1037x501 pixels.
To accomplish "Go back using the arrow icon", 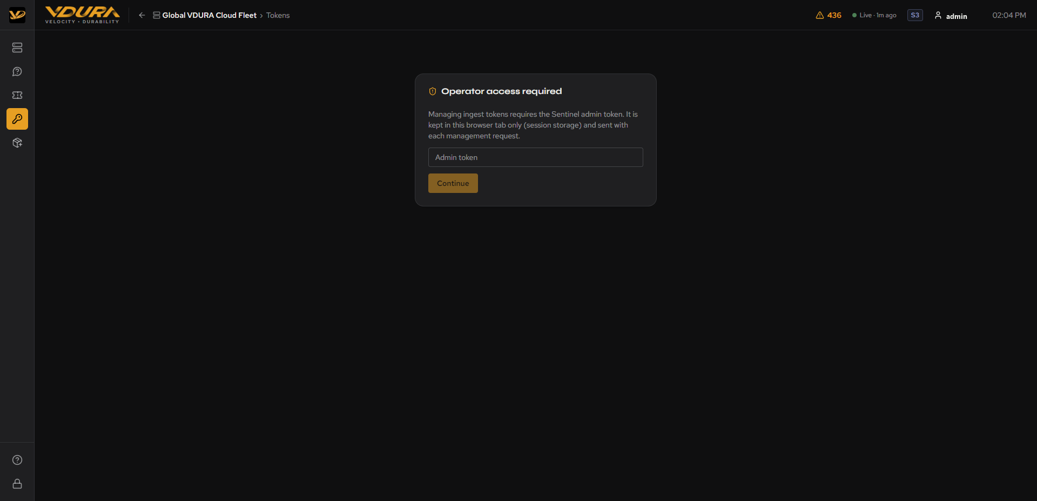I will [142, 15].
